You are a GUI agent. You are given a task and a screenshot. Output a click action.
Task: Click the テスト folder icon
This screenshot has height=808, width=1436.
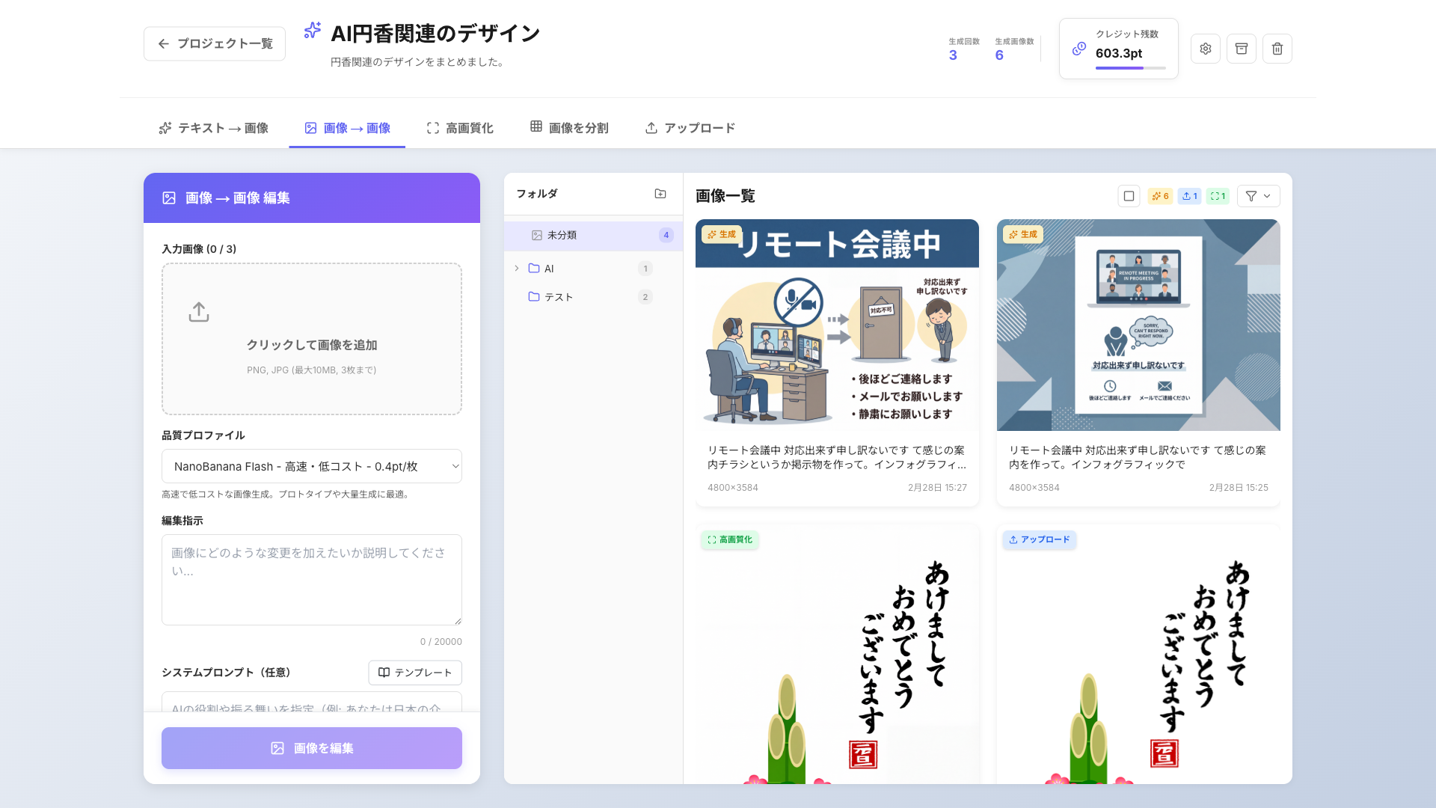pyautogui.click(x=534, y=297)
